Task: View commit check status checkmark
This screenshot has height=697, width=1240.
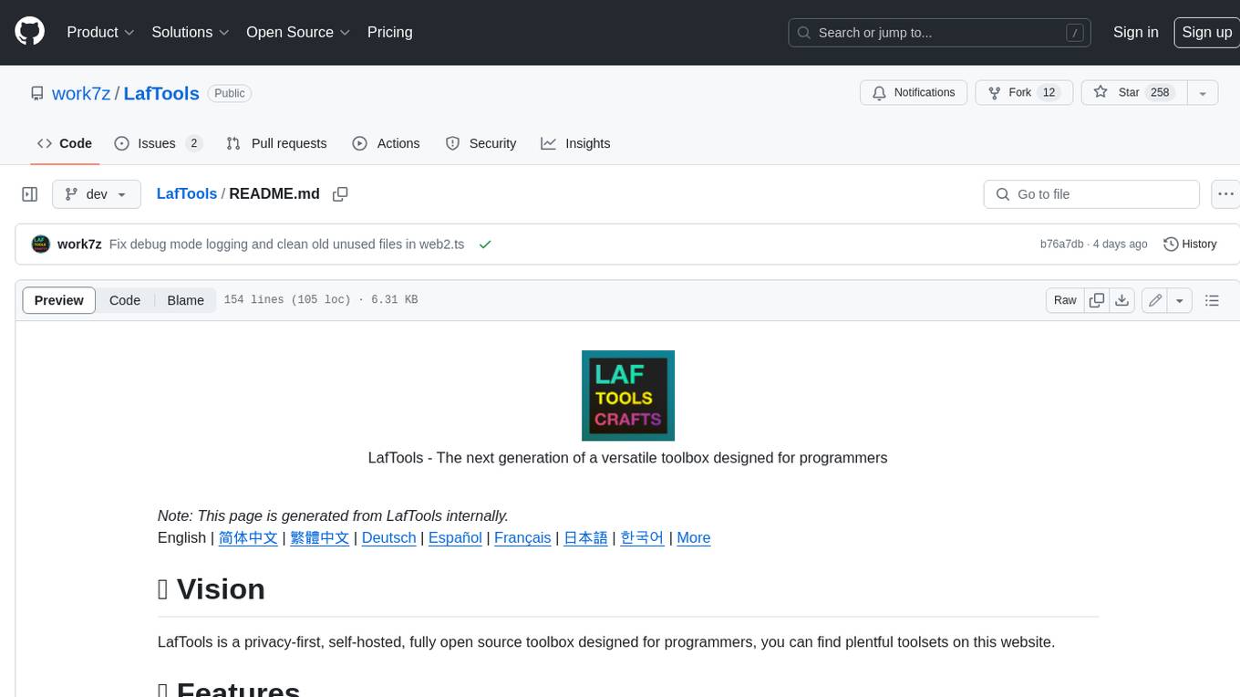Action: [x=485, y=244]
